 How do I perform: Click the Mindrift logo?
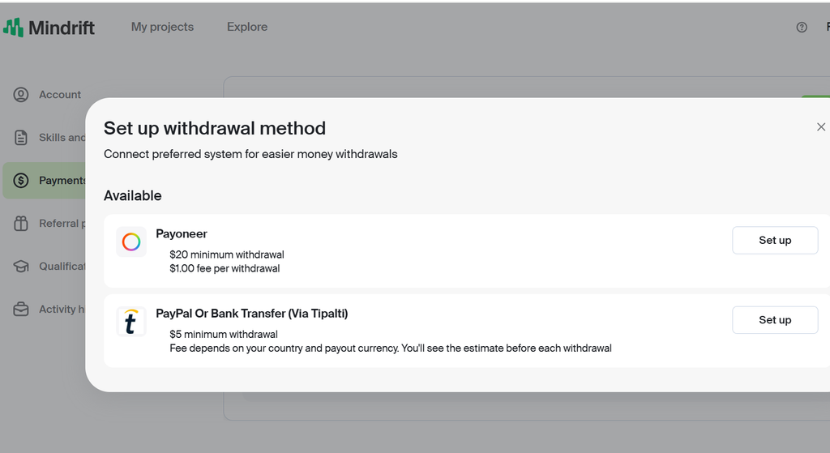point(49,28)
